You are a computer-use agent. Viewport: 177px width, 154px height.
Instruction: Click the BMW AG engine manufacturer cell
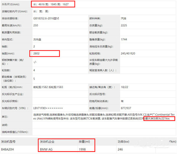tap(47, 149)
